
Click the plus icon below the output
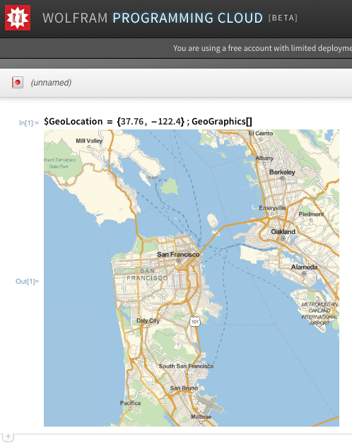click(8, 437)
